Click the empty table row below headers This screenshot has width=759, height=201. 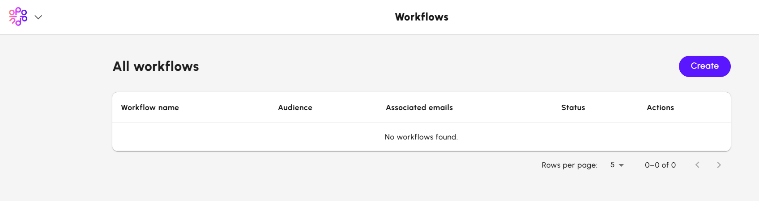coord(224,137)
